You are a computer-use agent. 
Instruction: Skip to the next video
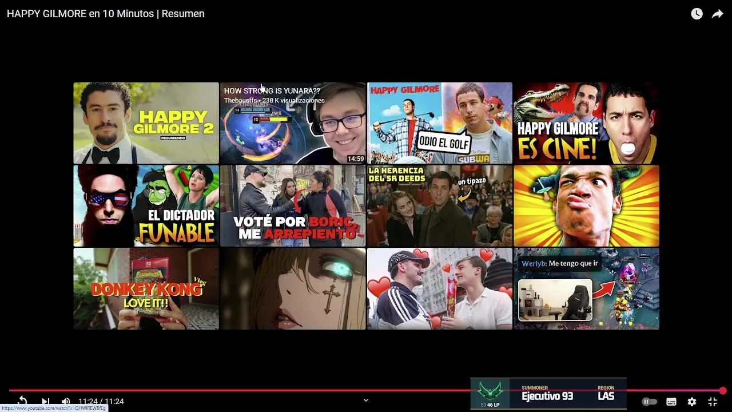pyautogui.click(x=46, y=401)
